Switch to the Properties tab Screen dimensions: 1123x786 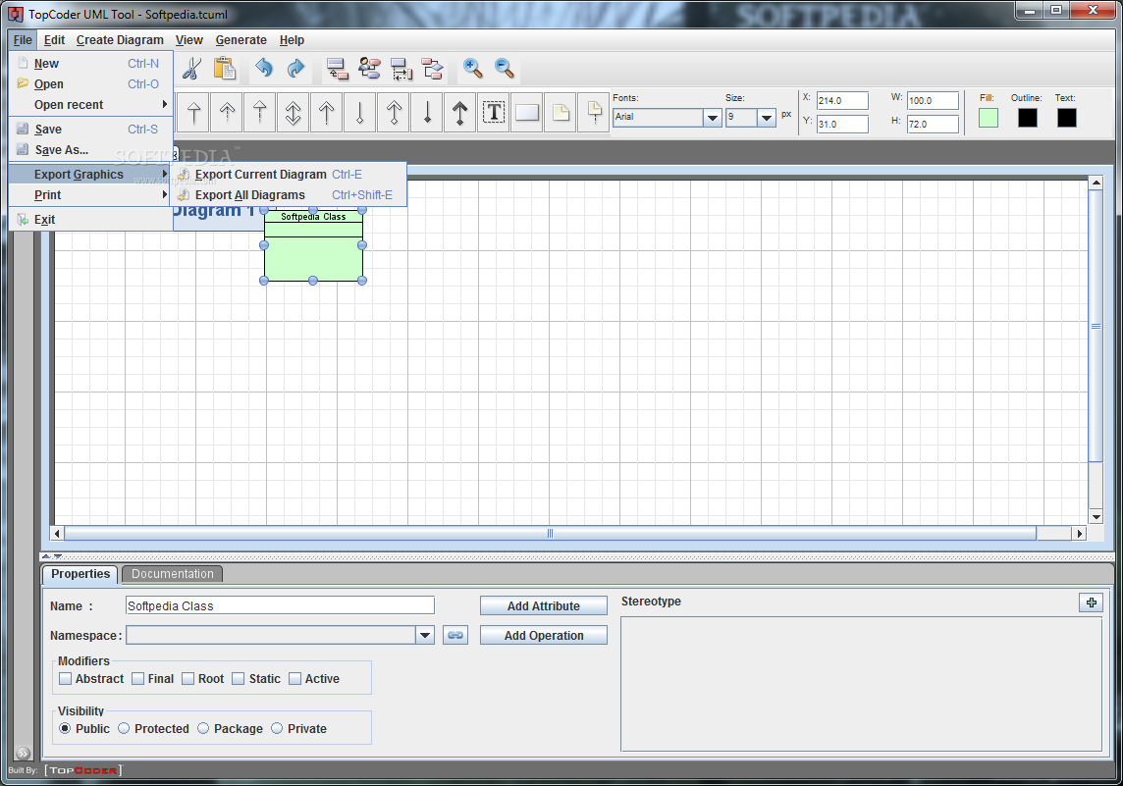pyautogui.click(x=80, y=574)
